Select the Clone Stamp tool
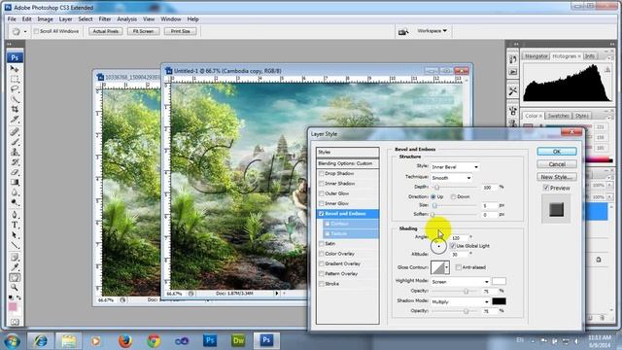The image size is (622, 350). 15,152
